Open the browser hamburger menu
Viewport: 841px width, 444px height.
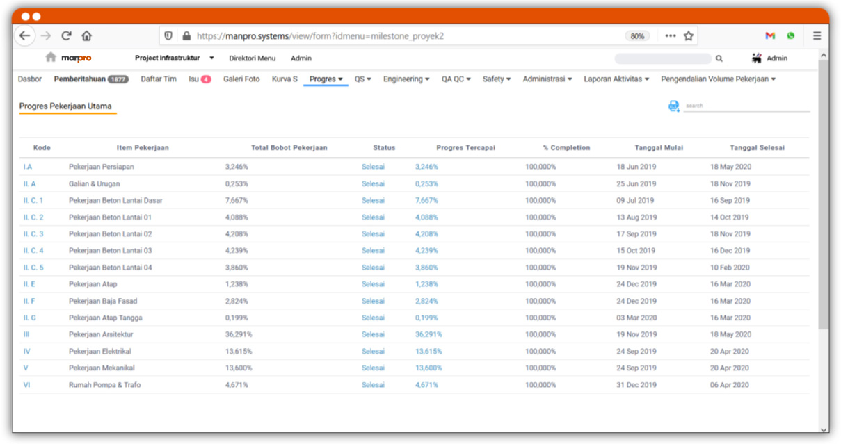point(817,36)
